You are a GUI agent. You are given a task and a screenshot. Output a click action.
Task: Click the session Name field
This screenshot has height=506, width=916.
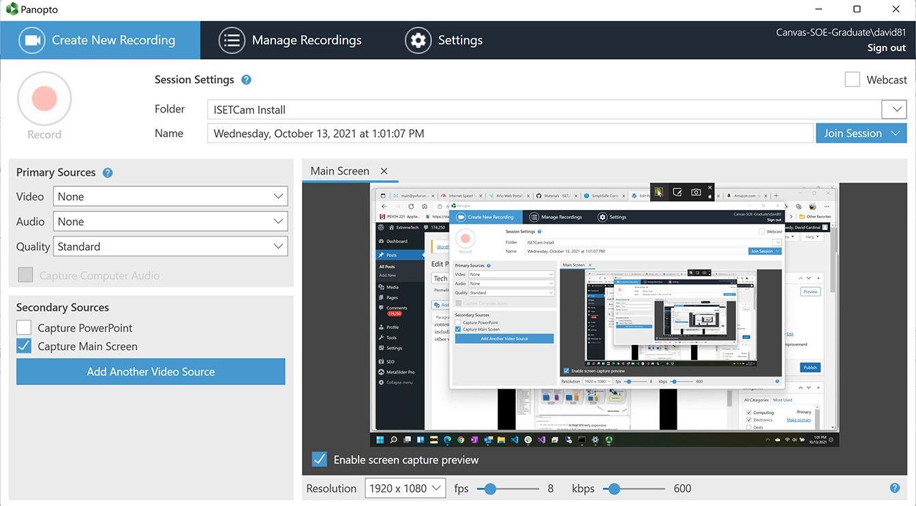510,134
